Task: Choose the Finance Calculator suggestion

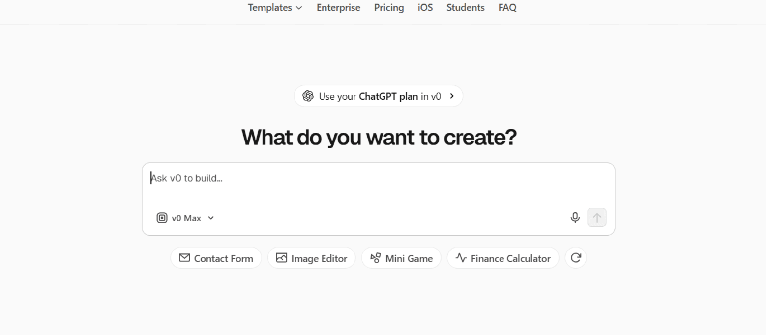Action: pos(503,258)
